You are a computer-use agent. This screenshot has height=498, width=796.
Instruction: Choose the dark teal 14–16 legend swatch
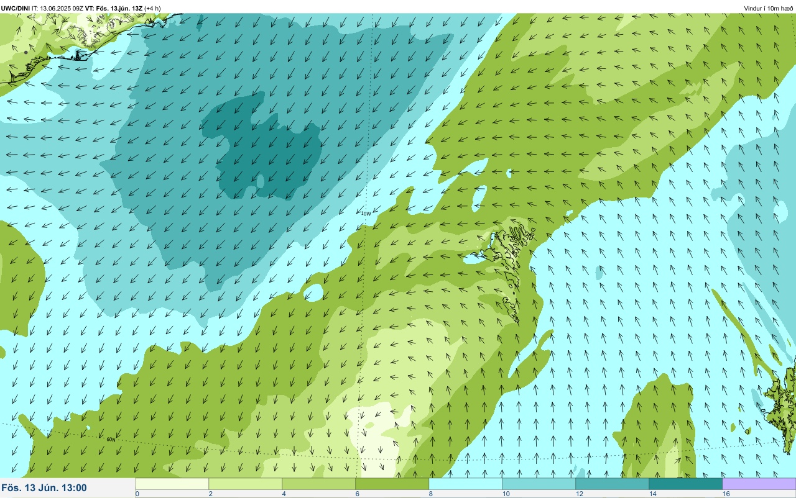(x=686, y=483)
